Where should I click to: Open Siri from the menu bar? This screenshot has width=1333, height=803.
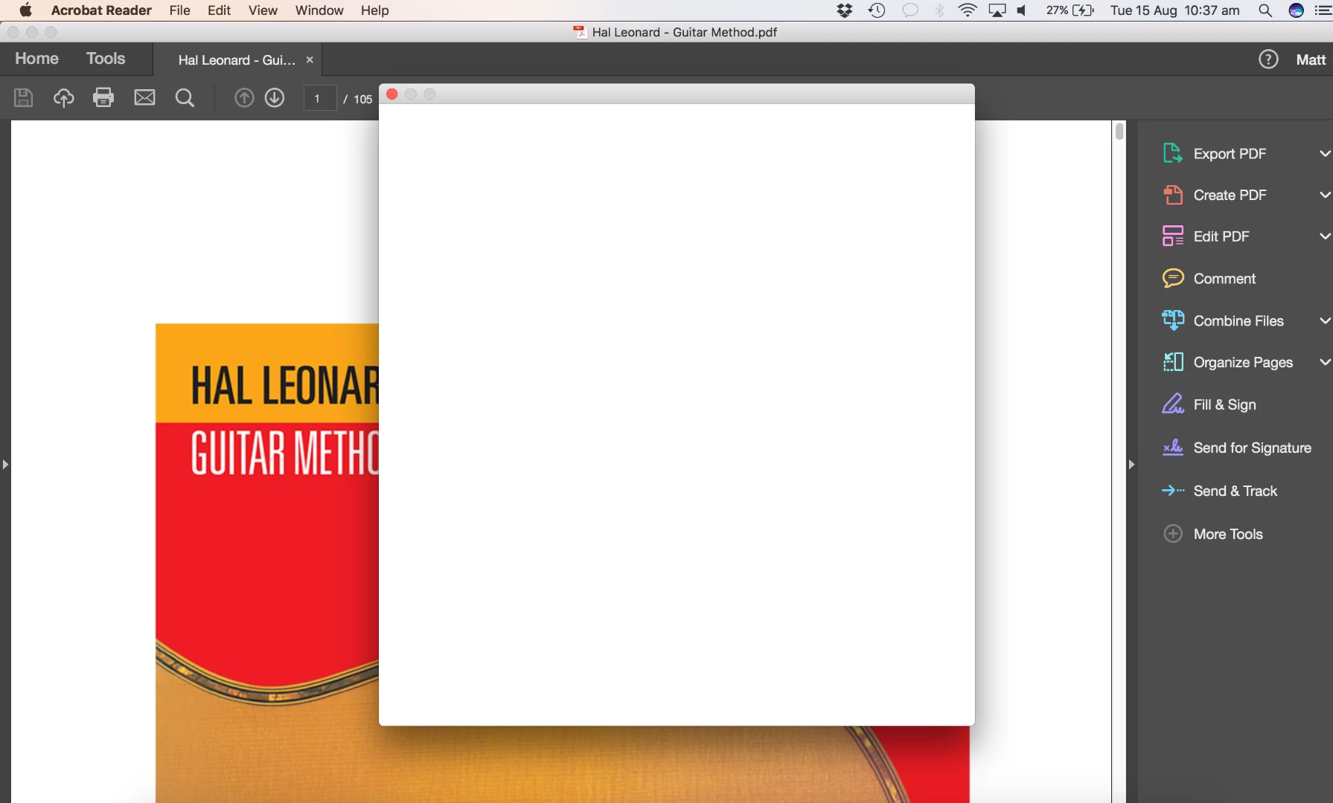tap(1296, 10)
